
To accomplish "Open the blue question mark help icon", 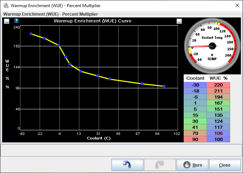I will point(16,21).
